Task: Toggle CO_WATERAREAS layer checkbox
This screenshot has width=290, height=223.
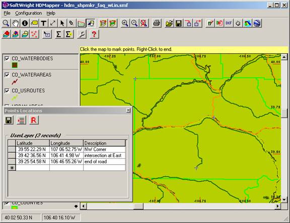Action: (7, 75)
